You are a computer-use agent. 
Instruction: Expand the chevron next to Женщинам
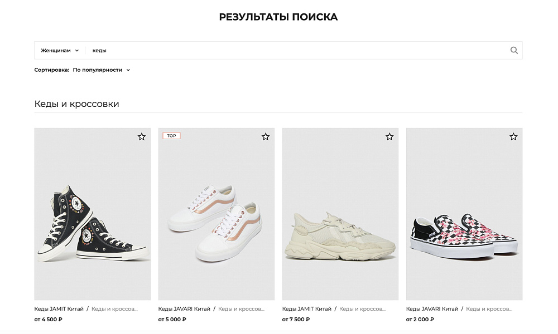[x=76, y=50]
